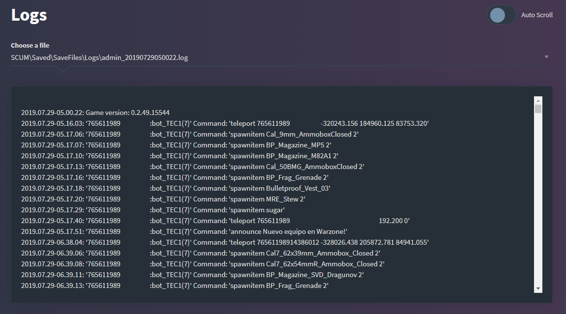Viewport: 566px width, 314px height.
Task: Open the log file dropdown arrow
Action: (x=546, y=57)
